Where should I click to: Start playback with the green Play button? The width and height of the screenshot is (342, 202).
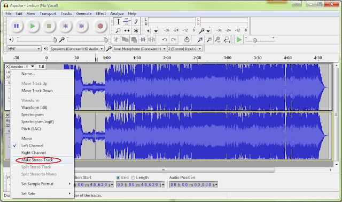pyautogui.click(x=33, y=26)
